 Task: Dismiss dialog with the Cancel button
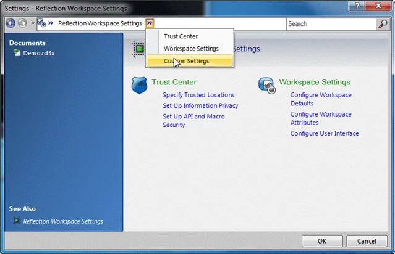click(367, 241)
